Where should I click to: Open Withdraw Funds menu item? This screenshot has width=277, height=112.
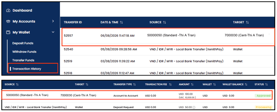tap(24, 52)
